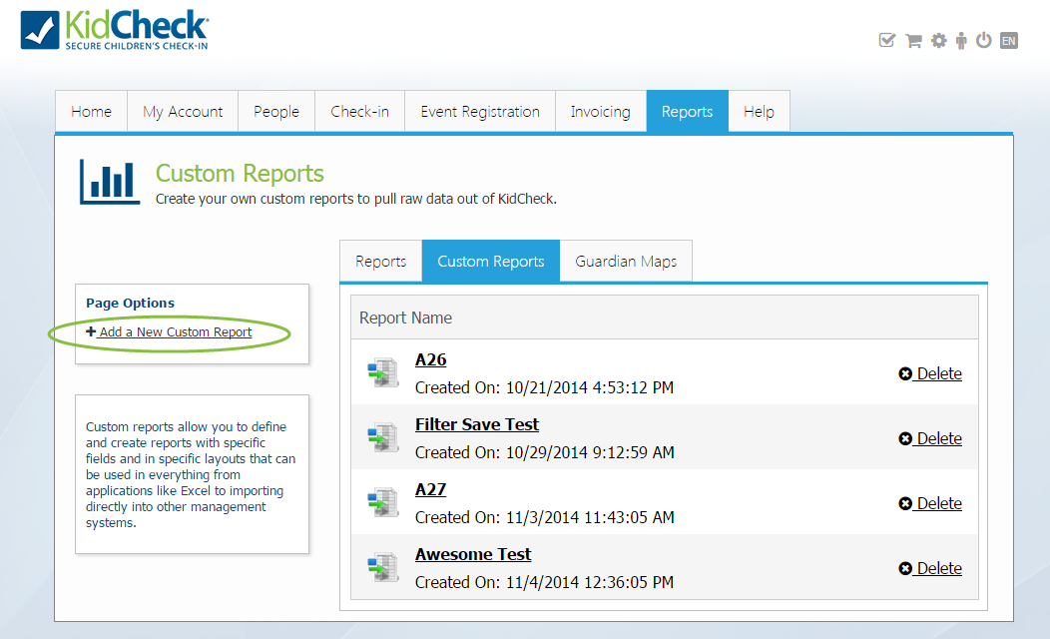Switch to the EN language selector
Viewport: 1050px width, 639px height.
pyautogui.click(x=1008, y=40)
